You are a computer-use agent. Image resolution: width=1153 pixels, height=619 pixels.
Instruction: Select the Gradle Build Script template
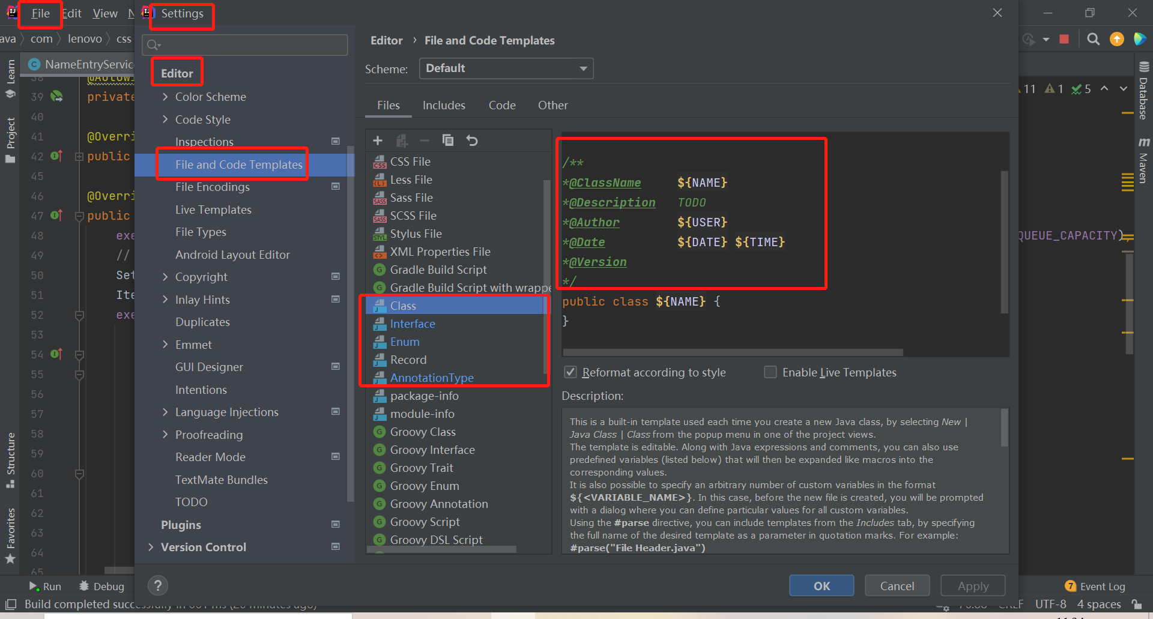[x=438, y=270]
